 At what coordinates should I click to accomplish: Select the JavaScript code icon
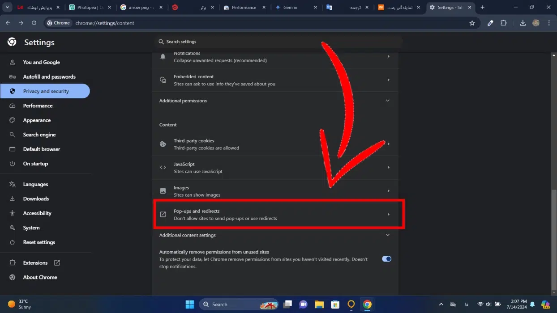[x=163, y=167]
